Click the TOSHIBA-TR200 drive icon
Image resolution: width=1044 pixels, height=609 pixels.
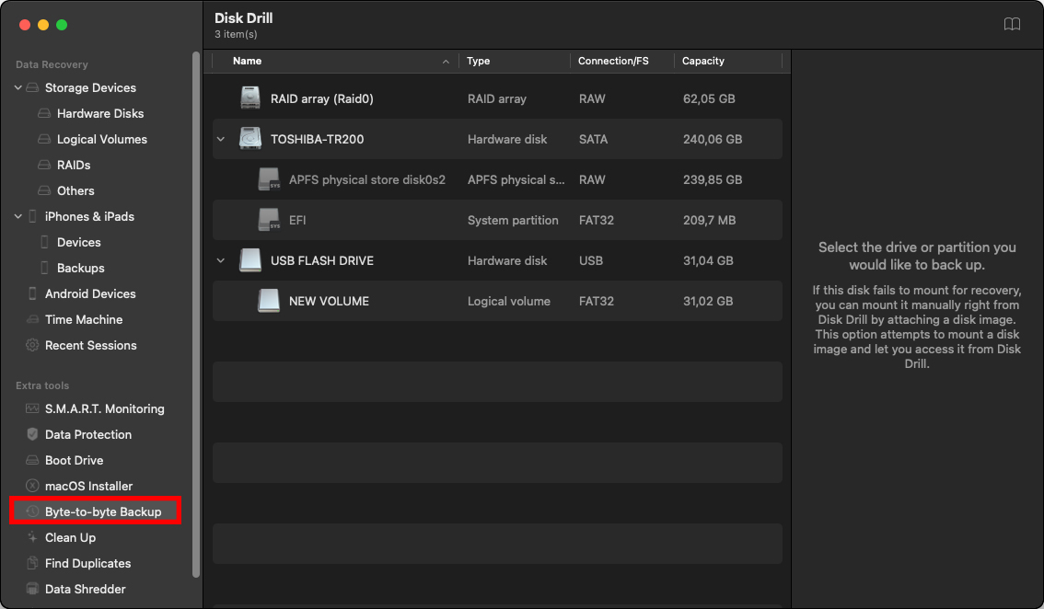point(250,139)
